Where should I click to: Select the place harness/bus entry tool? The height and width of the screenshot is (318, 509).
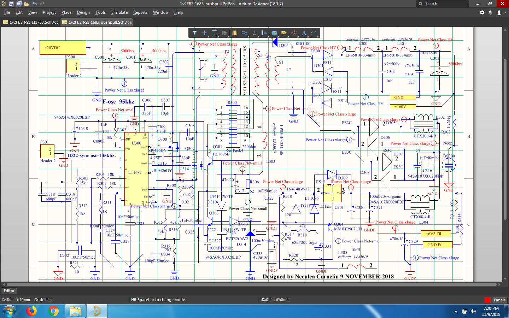[264, 33]
